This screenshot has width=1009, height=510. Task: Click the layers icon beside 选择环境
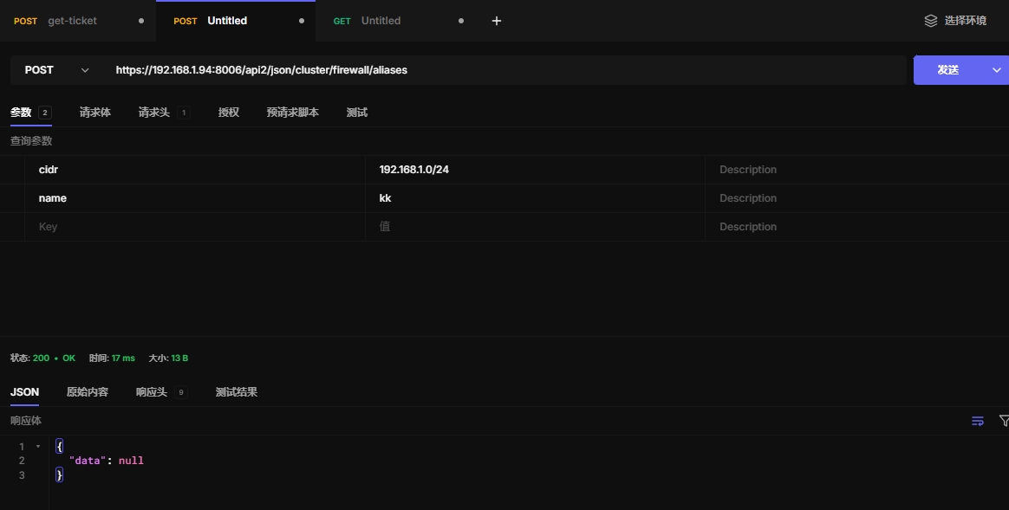point(931,21)
